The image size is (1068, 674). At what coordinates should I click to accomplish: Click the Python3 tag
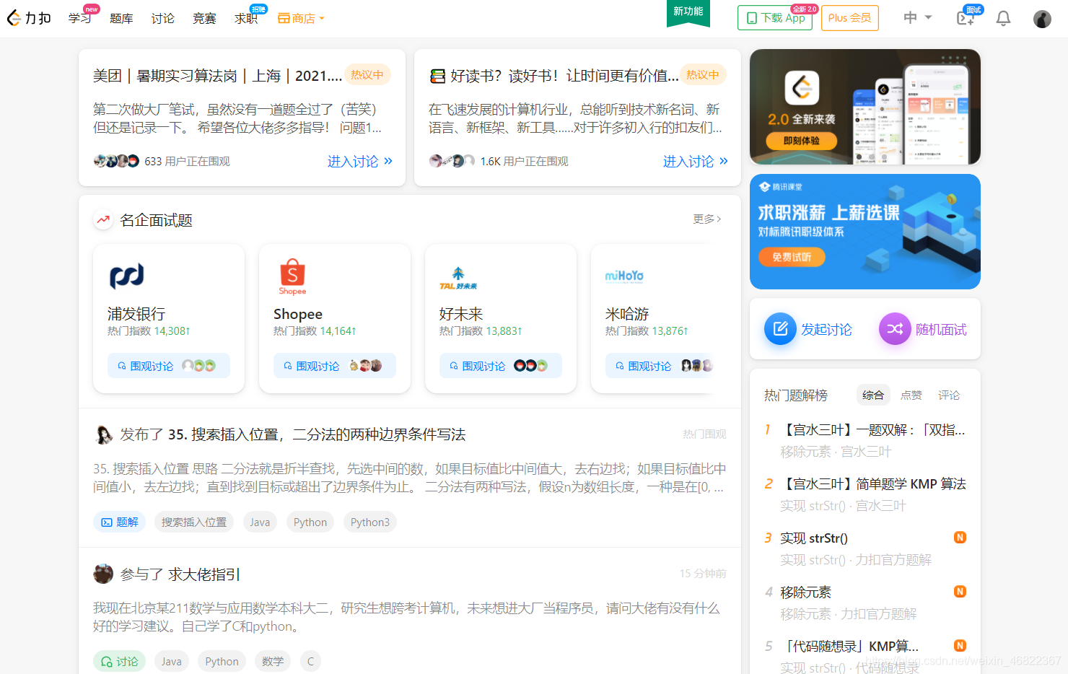tap(370, 522)
